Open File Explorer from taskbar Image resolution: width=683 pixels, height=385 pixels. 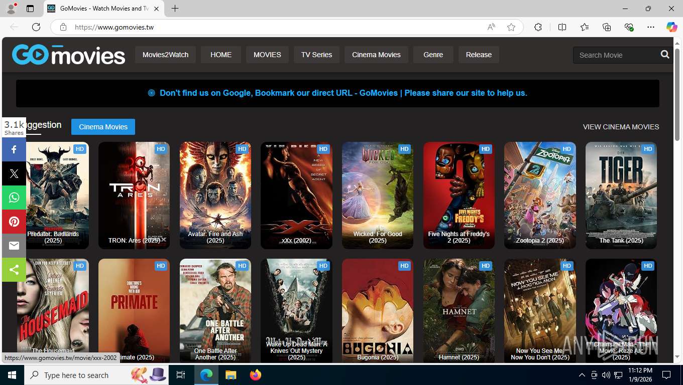point(231,375)
